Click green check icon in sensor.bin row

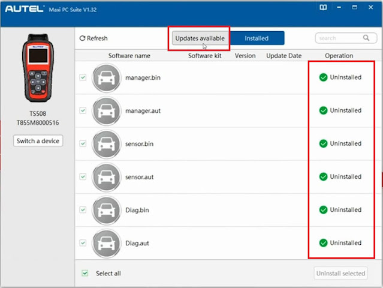tap(323, 143)
